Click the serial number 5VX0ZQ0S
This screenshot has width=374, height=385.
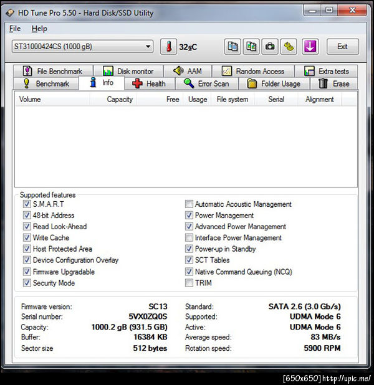tap(148, 316)
